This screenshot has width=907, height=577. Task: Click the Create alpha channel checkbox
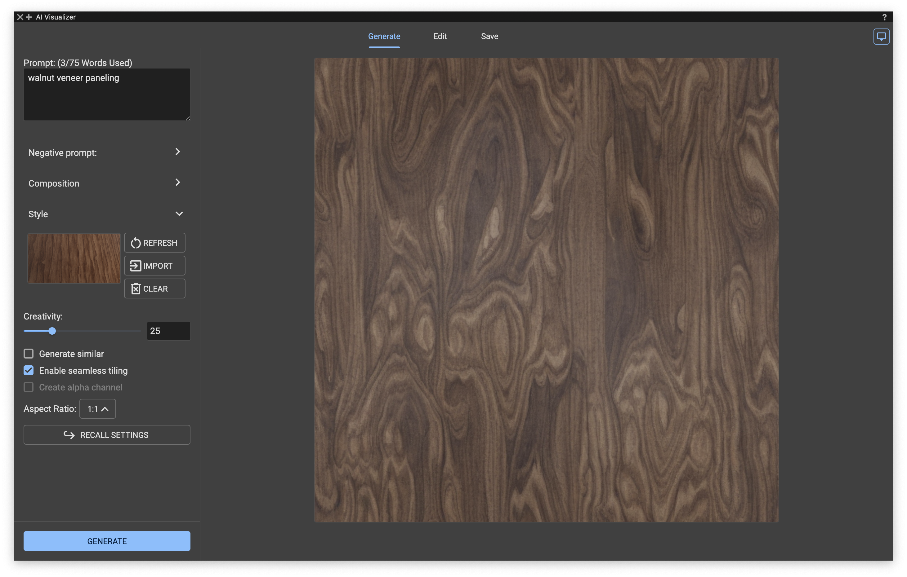29,387
